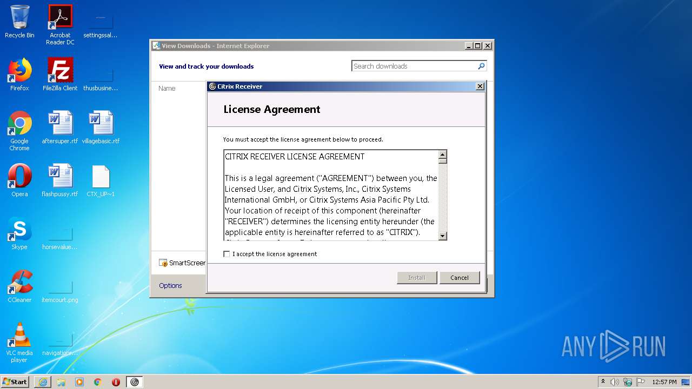Accept the license agreement checkbox

227,254
